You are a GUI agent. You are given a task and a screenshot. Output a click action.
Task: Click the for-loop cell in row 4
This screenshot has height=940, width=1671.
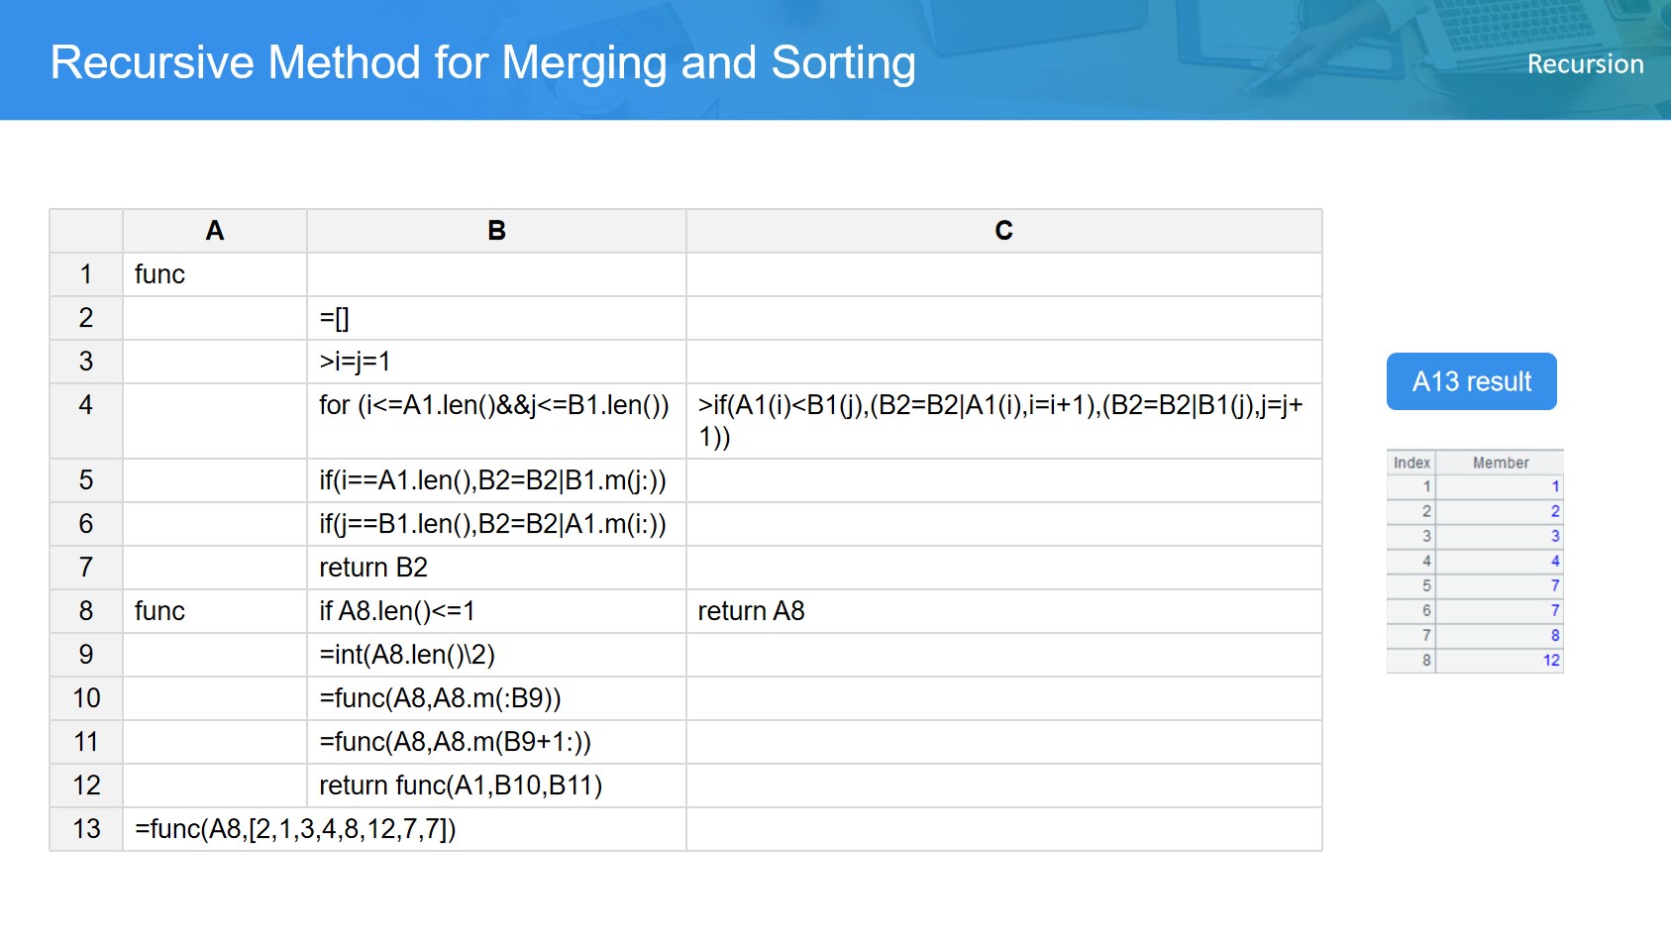(494, 405)
